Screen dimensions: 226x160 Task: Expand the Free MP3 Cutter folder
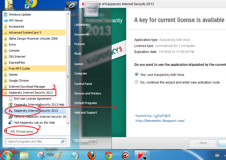point(34,69)
